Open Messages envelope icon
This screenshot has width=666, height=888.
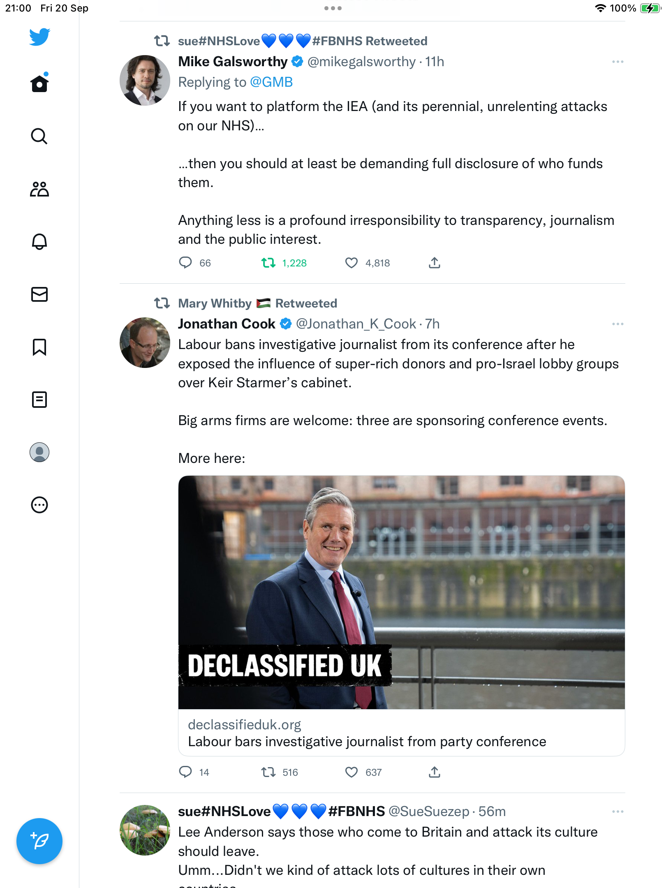click(39, 294)
